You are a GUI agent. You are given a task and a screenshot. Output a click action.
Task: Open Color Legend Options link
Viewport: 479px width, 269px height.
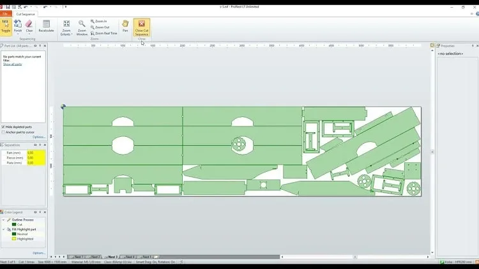[x=39, y=253]
